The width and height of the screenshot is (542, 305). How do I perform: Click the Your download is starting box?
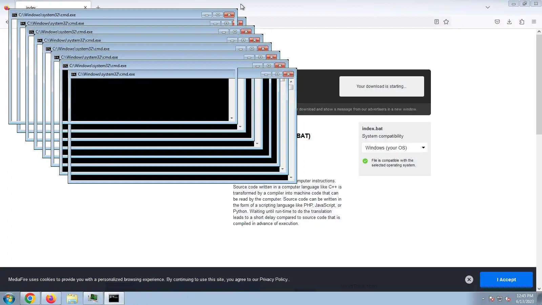382,86
